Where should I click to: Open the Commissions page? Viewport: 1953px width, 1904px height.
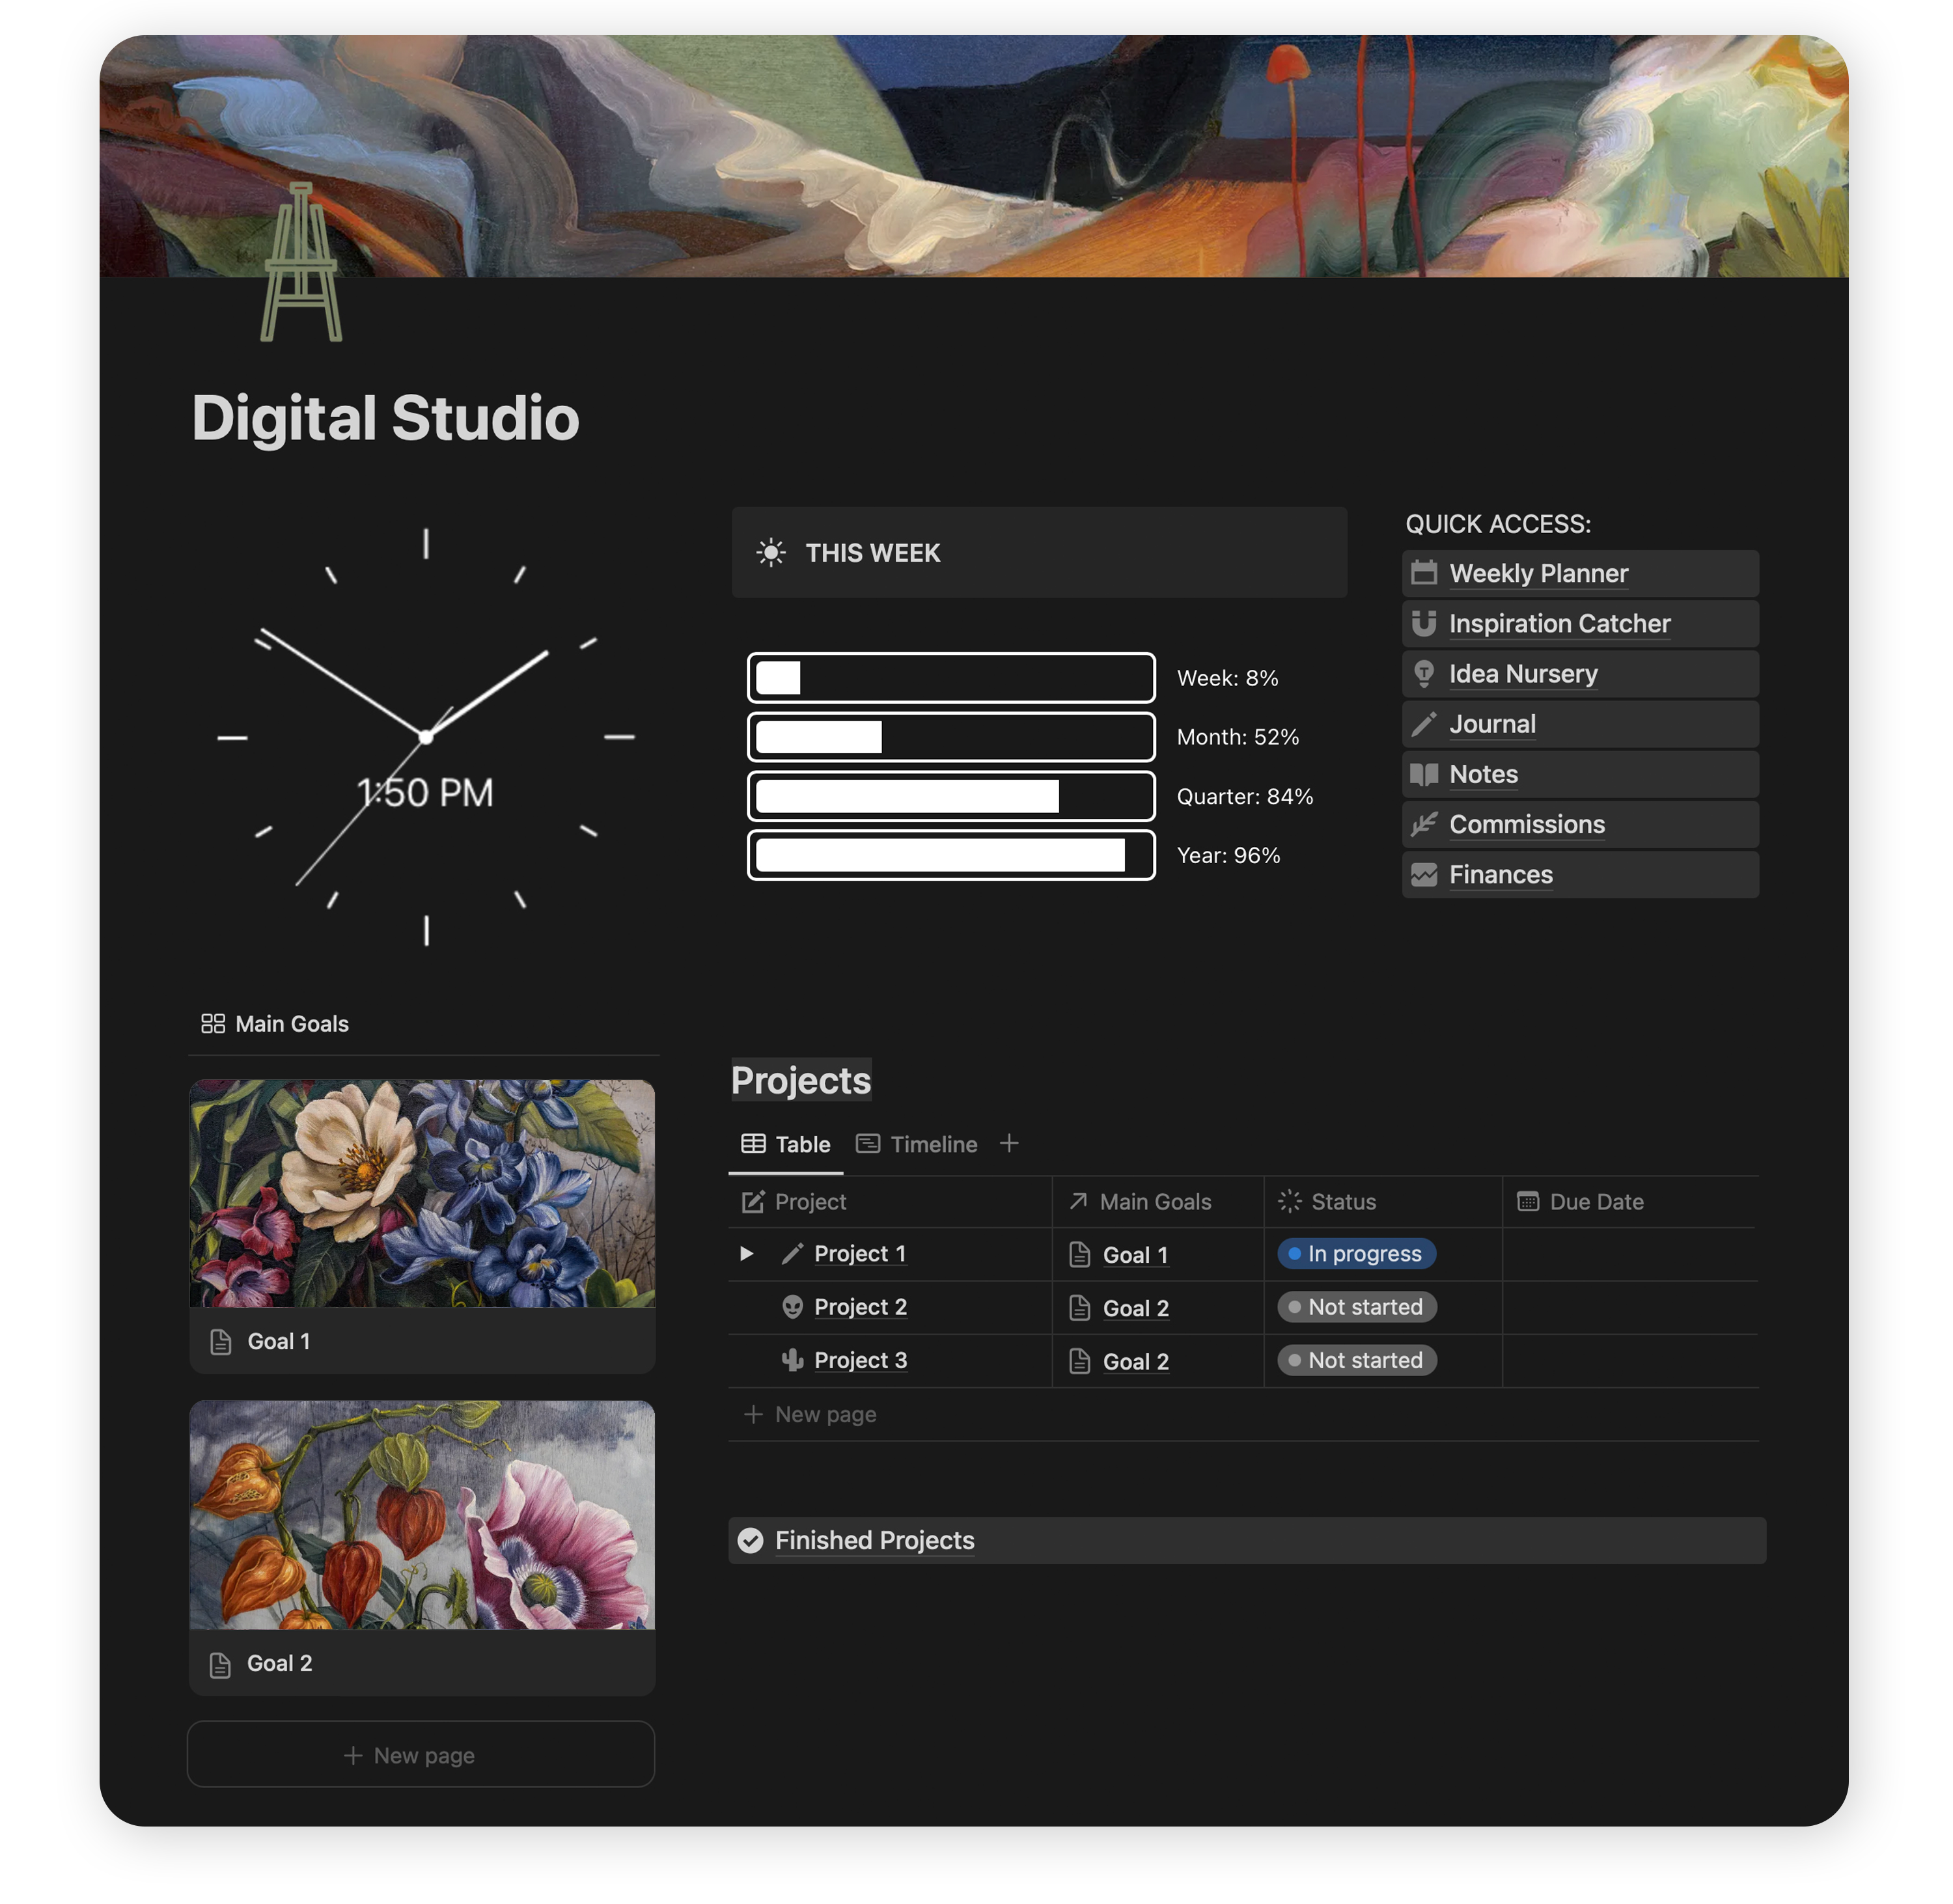click(1579, 824)
